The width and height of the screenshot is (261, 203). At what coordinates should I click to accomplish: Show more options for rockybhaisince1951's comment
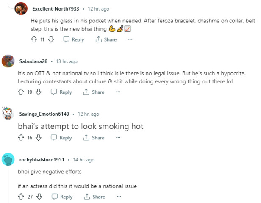pyautogui.click(x=119, y=197)
